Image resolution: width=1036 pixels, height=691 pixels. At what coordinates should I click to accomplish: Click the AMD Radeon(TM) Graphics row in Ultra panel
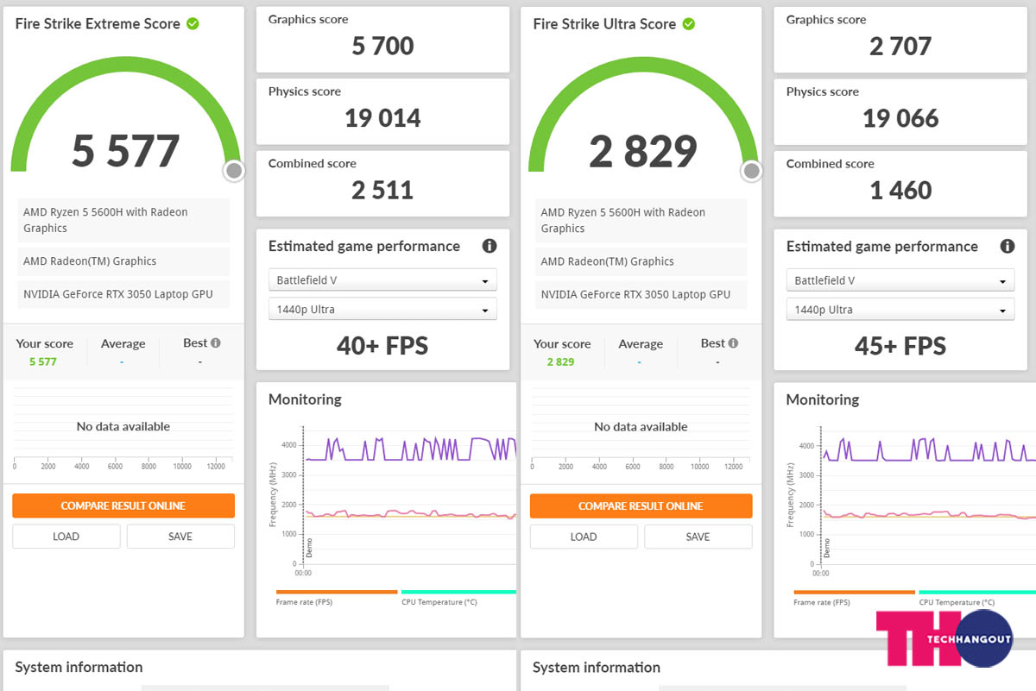point(641,261)
